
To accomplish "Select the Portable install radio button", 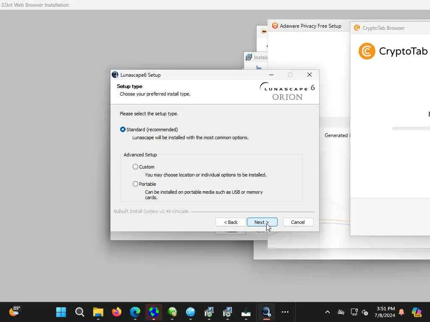I will [x=135, y=184].
